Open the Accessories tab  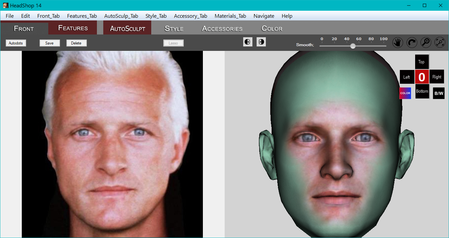coord(222,28)
